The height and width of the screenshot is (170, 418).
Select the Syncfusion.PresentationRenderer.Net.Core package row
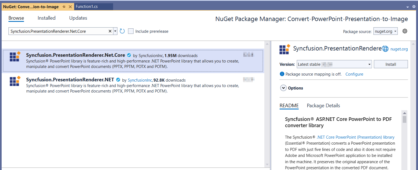tap(133, 61)
